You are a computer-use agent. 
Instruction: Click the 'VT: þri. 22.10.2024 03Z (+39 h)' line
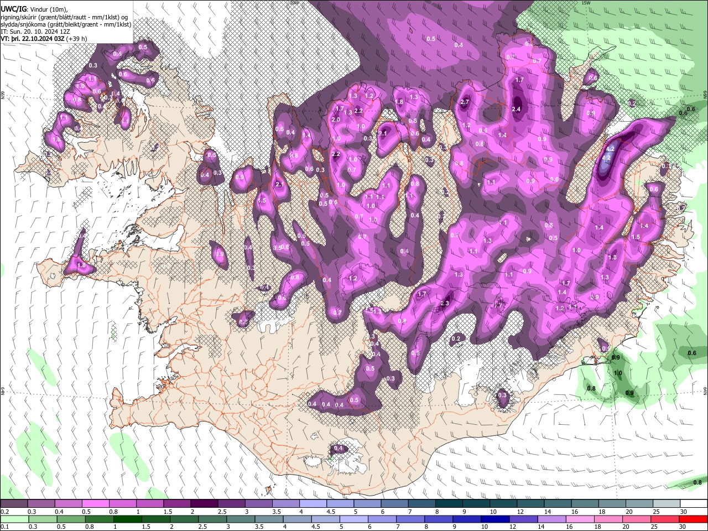tap(44, 39)
